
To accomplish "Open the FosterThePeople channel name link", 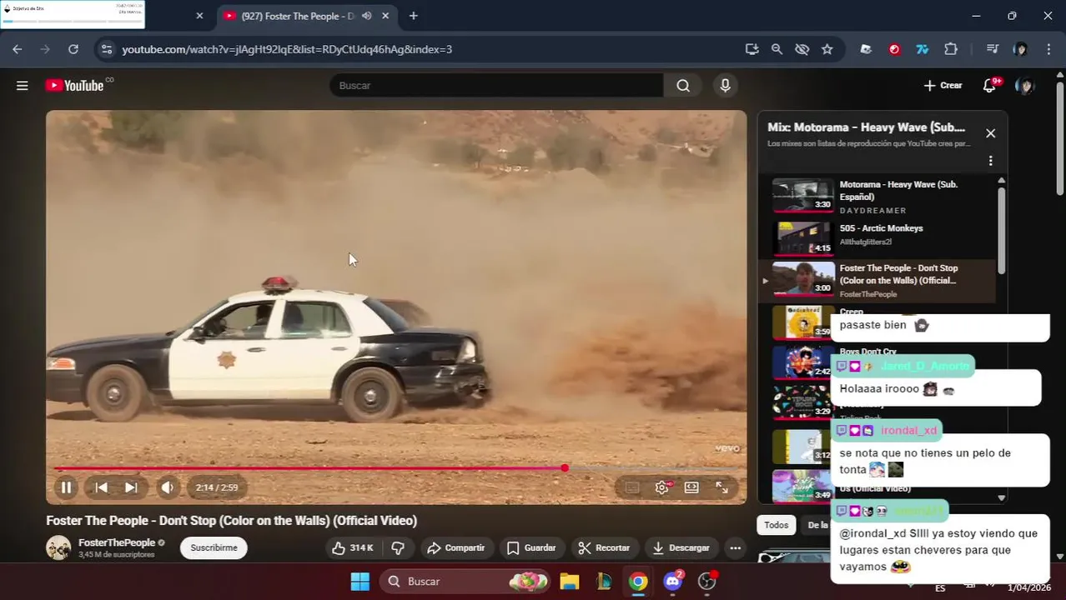I will (117, 542).
